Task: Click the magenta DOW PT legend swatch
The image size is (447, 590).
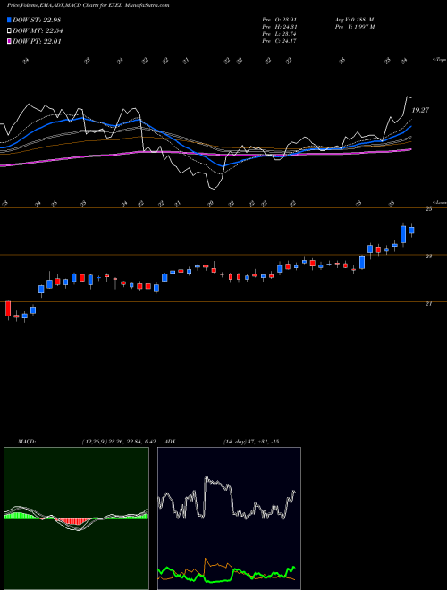Action: pyautogui.click(x=9, y=42)
